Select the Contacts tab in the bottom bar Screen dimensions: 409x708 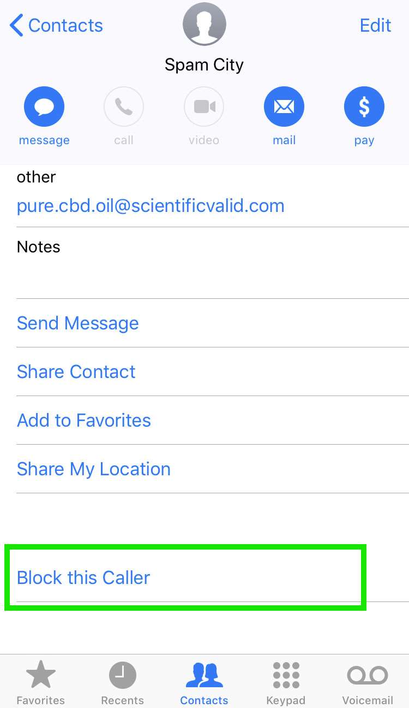point(204,682)
